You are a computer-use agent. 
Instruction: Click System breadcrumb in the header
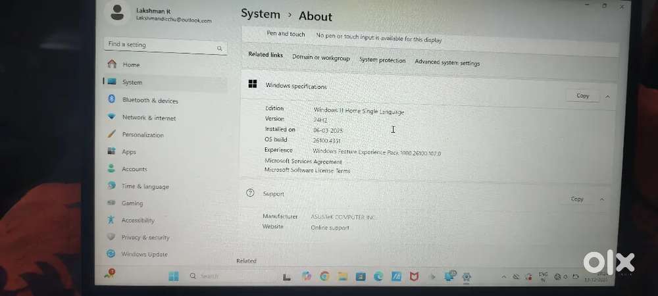point(260,14)
